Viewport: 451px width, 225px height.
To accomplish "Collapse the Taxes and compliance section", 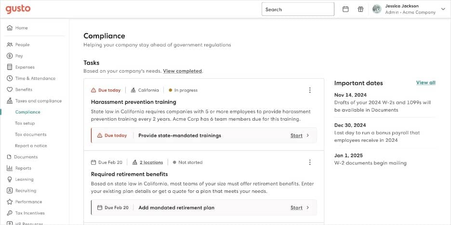I will click(x=38, y=101).
